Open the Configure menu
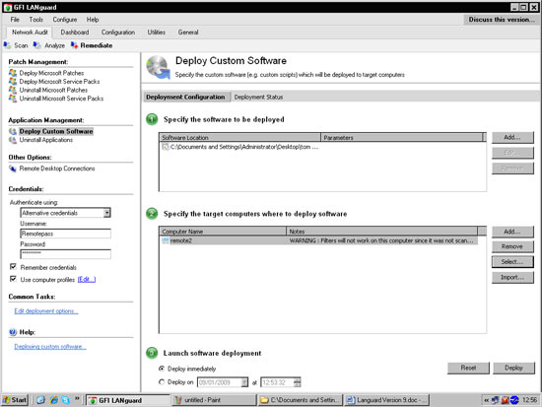 [65, 20]
